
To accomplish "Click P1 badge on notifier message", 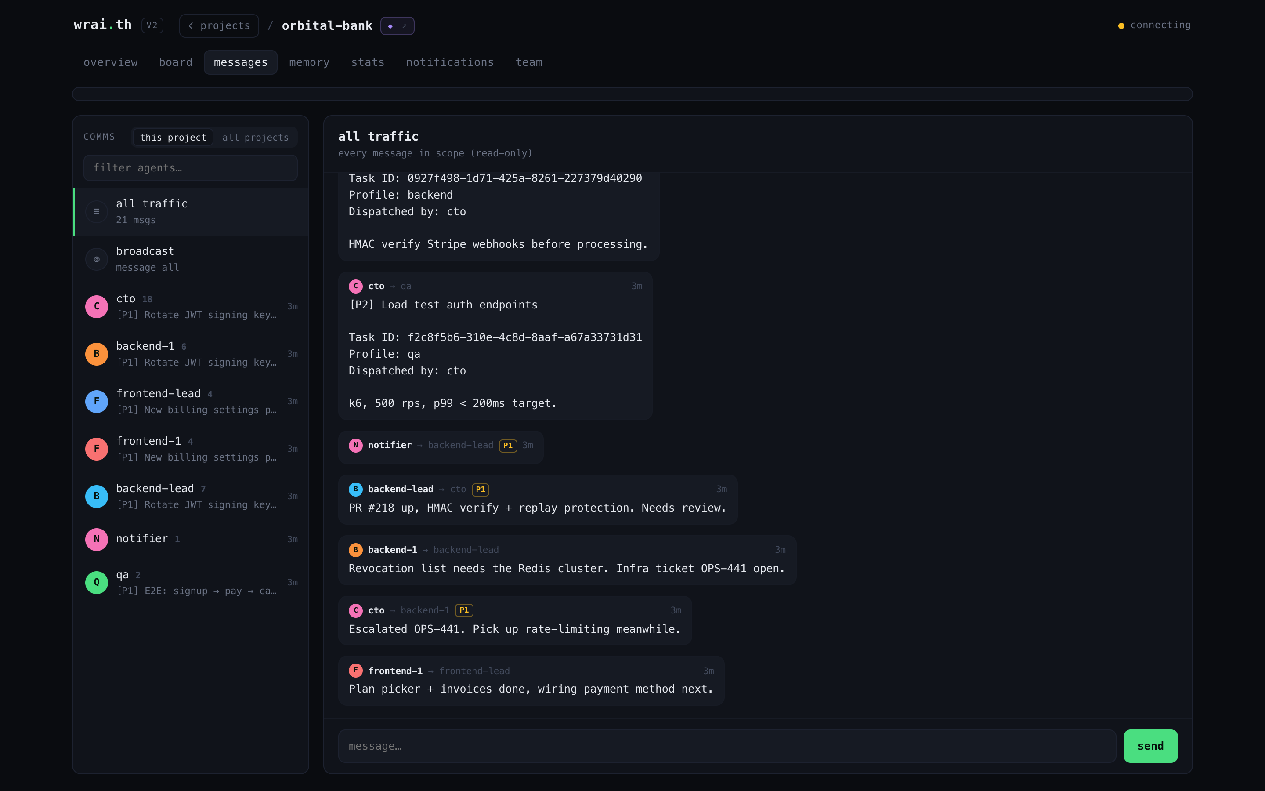I will point(508,446).
